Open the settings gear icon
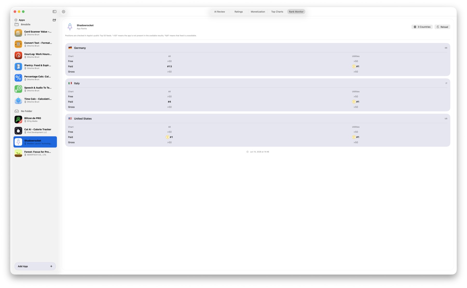The image size is (467, 288). click(64, 12)
